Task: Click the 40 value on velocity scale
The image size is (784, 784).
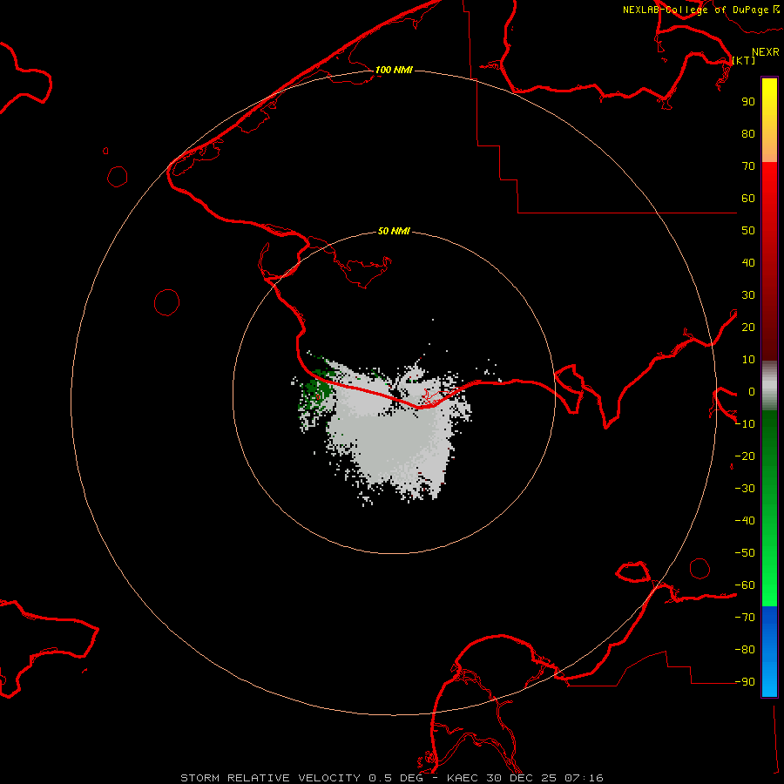Action: [748, 262]
